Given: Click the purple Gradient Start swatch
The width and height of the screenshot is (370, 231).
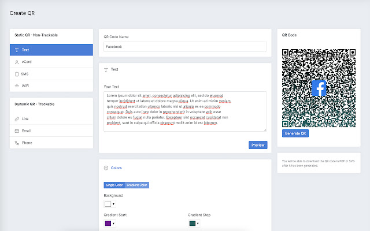Looking at the screenshot, I should pos(108,223).
